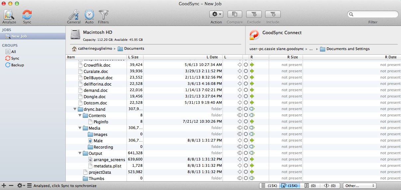Show all items (15K) view button
The height and width of the screenshot is (190, 401).
[x=269, y=186]
